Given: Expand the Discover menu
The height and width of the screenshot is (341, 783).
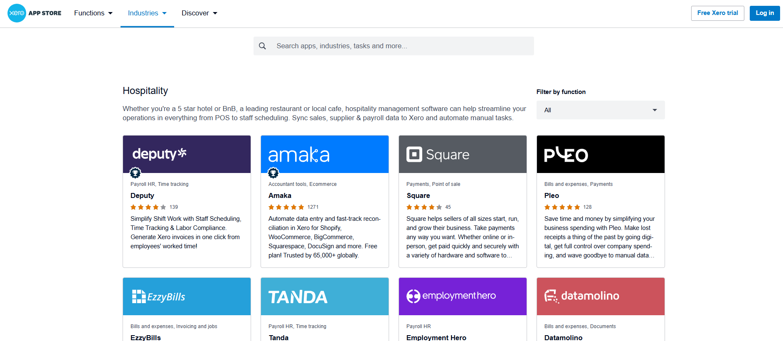Looking at the screenshot, I should [x=199, y=13].
